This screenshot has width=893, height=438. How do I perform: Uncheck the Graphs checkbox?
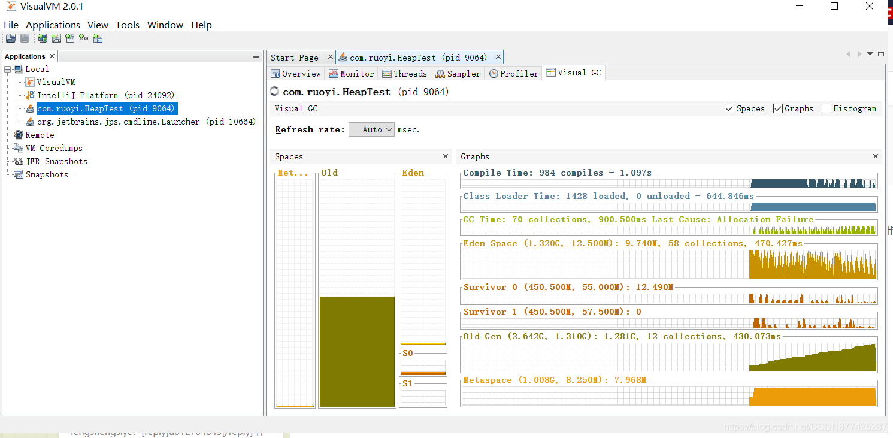[778, 108]
